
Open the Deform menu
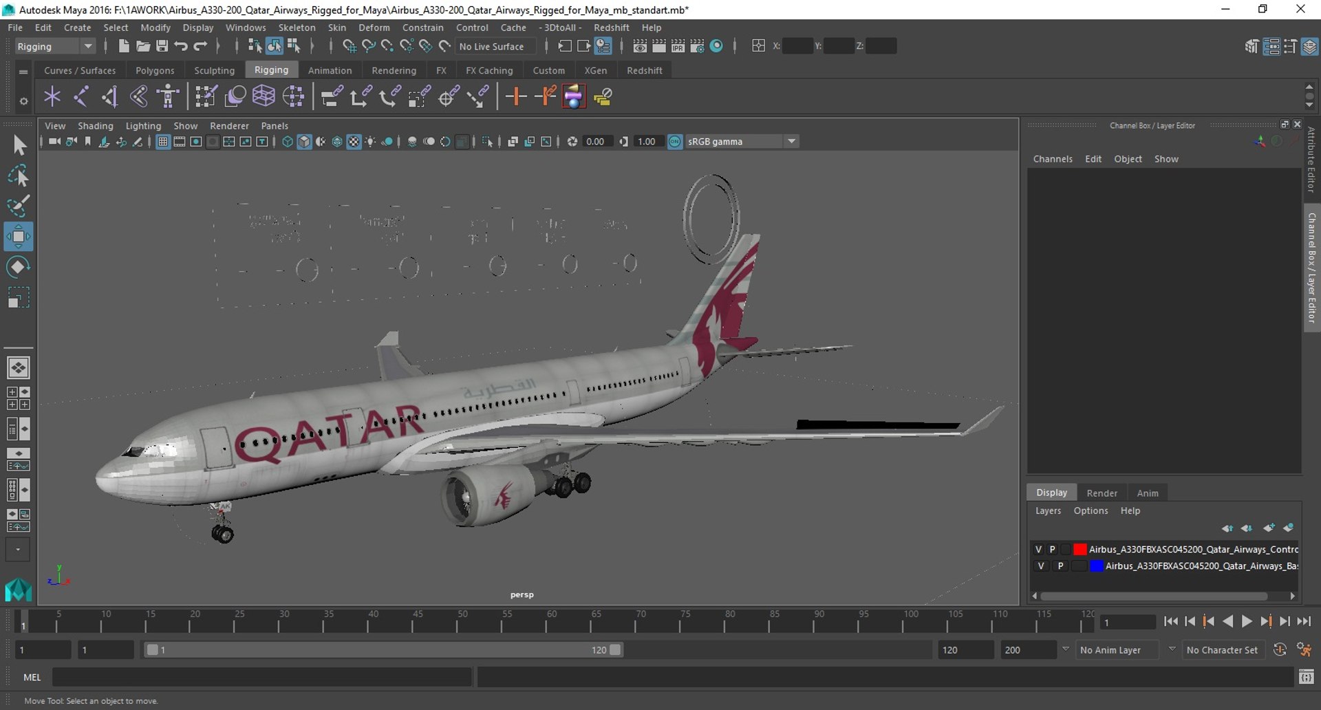coord(374,28)
